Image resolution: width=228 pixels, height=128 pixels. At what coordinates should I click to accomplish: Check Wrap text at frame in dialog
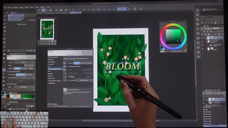coord(69,66)
